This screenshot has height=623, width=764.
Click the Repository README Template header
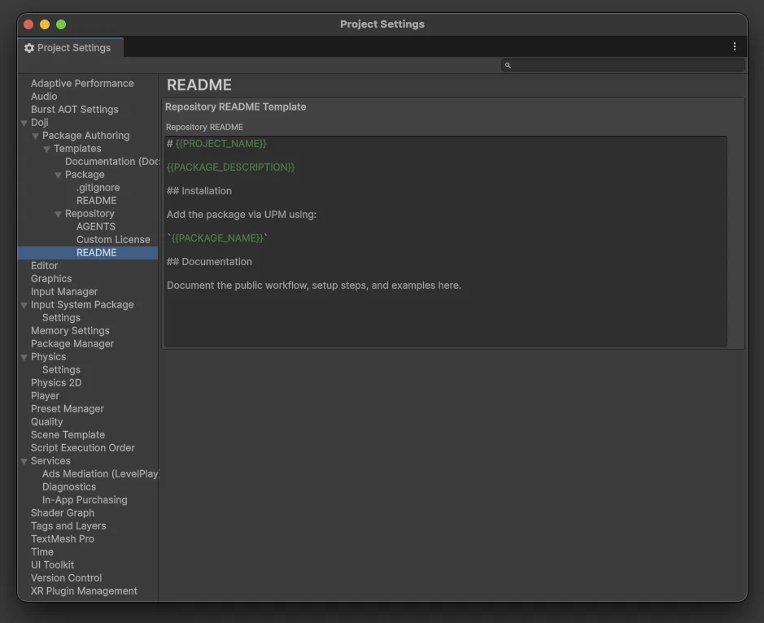235,107
